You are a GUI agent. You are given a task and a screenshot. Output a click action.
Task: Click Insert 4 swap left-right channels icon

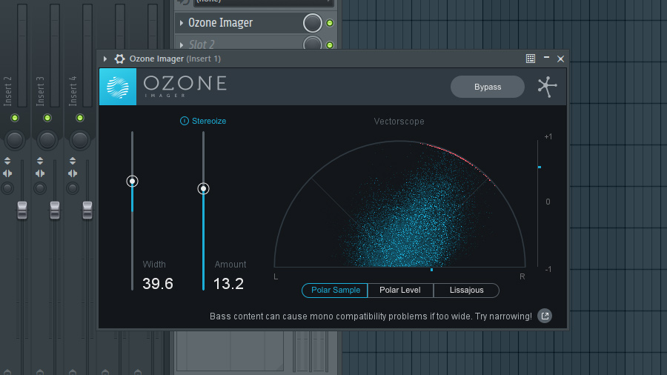[x=73, y=173]
